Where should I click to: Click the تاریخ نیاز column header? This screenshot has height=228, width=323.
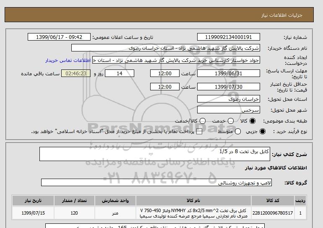[x=33, y=201]
